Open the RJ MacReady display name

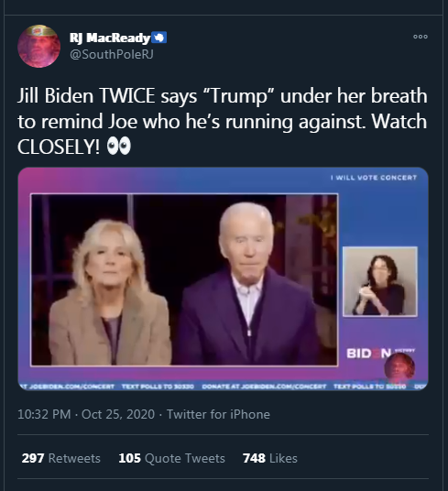[110, 38]
